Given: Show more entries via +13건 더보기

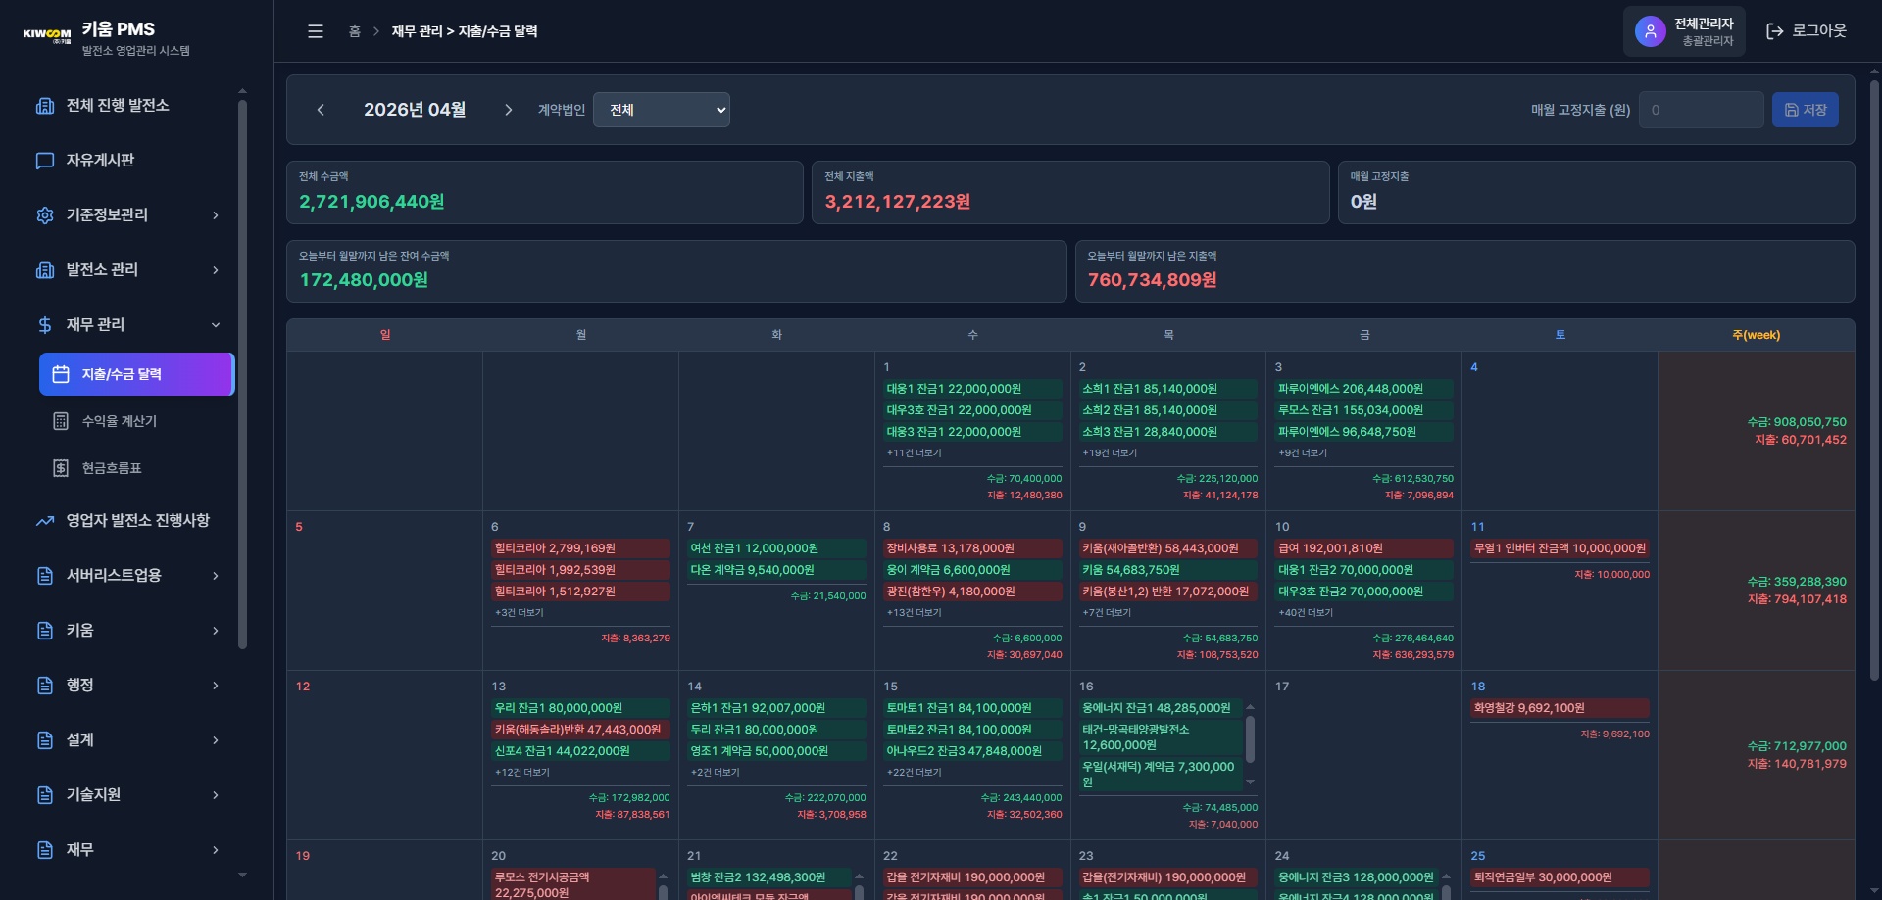Looking at the screenshot, I should (914, 613).
